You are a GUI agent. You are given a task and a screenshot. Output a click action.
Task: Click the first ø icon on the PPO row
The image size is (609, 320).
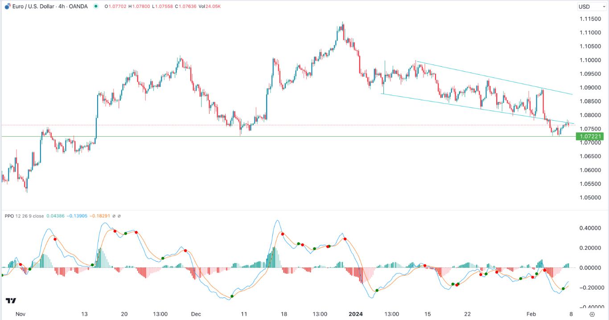pos(114,215)
